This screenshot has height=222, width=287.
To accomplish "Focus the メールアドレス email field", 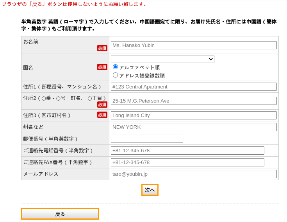I will pyautogui.click(x=194, y=174).
